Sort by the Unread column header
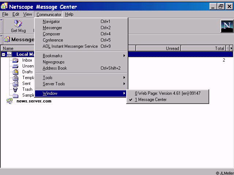This screenshot has width=234, height=175. click(158, 48)
